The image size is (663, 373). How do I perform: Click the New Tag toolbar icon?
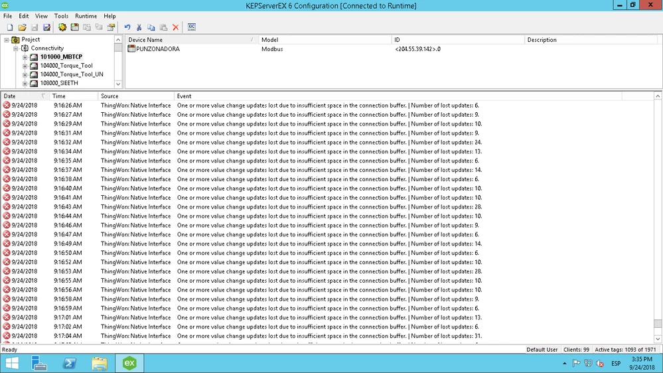(x=99, y=27)
